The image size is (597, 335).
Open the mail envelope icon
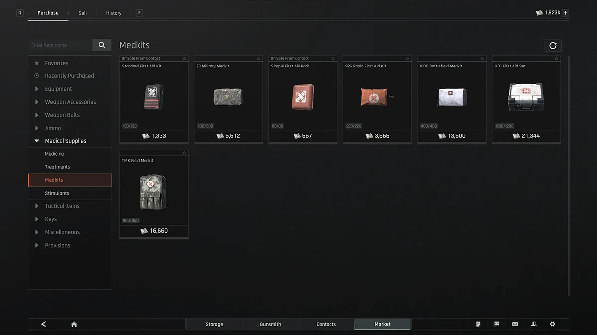tap(515, 324)
